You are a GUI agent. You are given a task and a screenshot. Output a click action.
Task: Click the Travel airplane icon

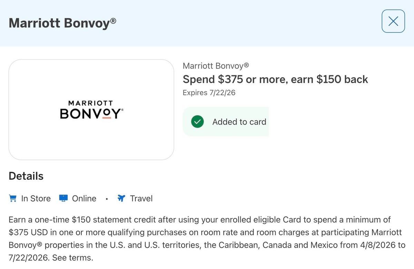[x=121, y=198]
